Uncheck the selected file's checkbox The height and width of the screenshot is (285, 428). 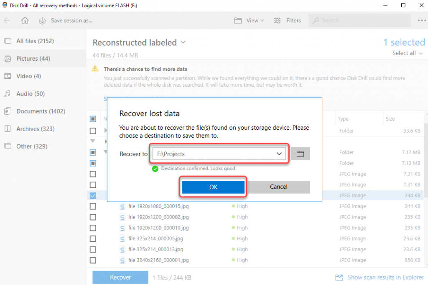point(92,195)
